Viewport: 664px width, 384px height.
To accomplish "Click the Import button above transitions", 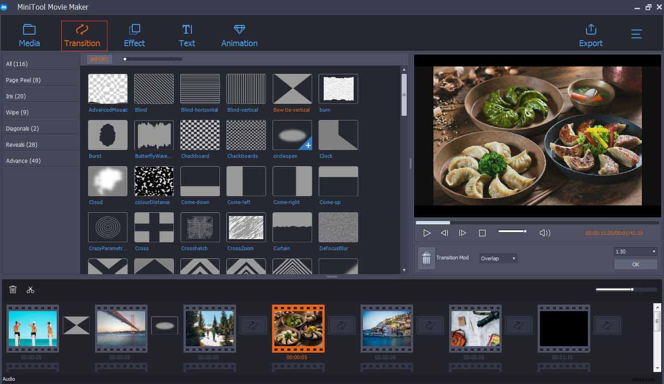I will click(100, 60).
